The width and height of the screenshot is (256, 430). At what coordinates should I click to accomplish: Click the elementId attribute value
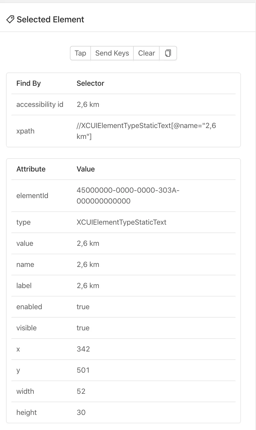[128, 196]
